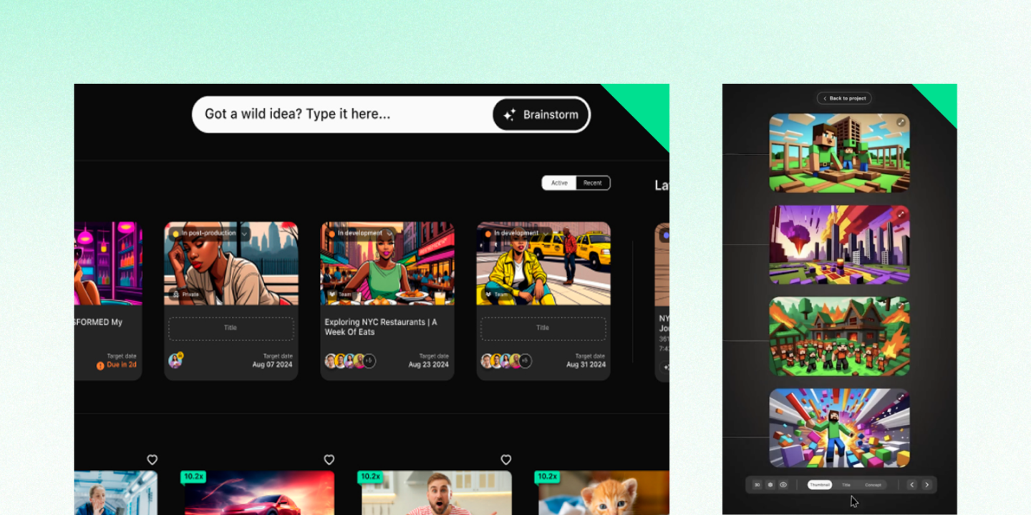Click the Team badge on yellow taxi card
The image size is (1031, 515).
point(496,294)
